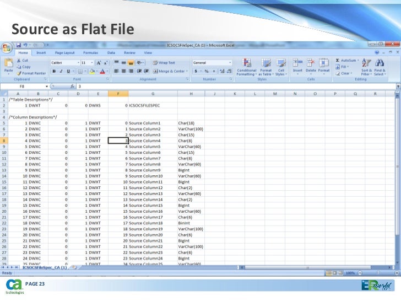
Task: Click the Format as Table icon
Action: [x=266, y=64]
